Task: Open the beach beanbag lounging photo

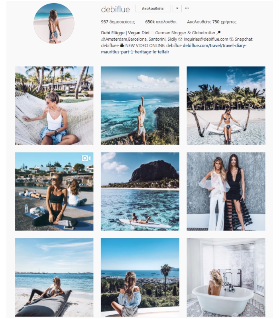Action: (x=54, y=277)
